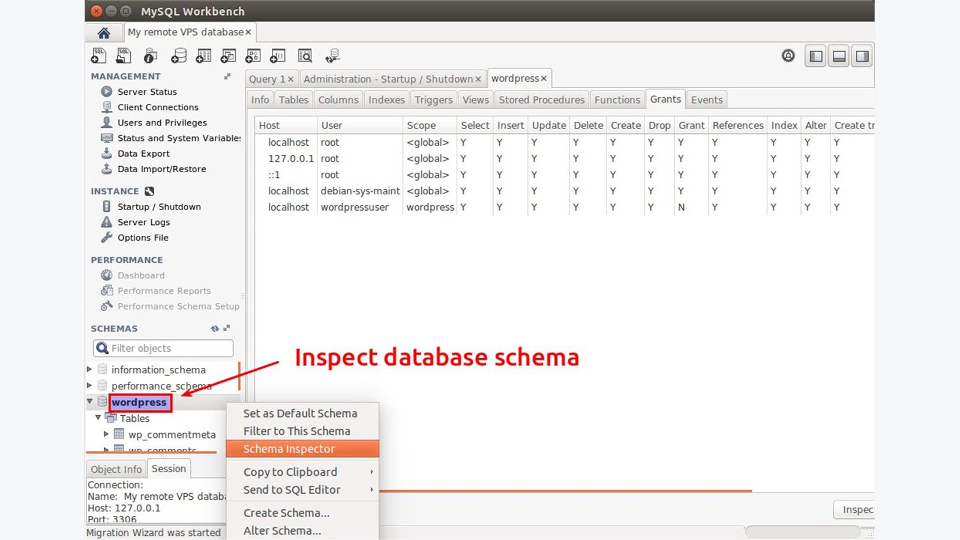Select the wordpress schema
Image resolution: width=960 pixels, height=540 pixels.
139,402
